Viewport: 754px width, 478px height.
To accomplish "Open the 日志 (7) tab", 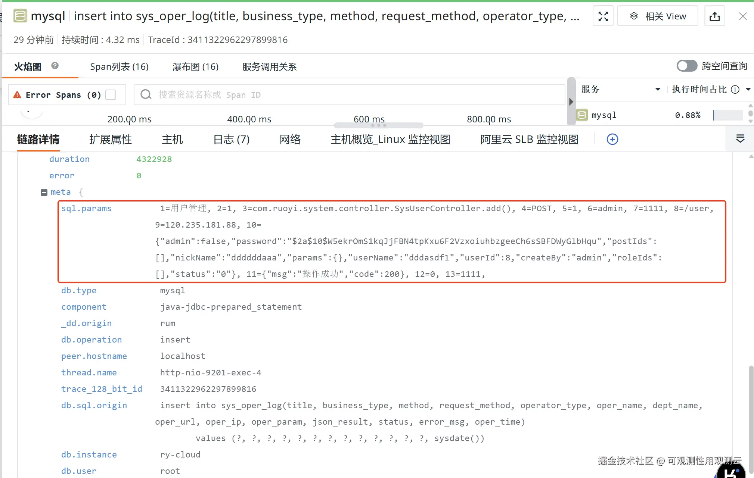I will (x=231, y=140).
